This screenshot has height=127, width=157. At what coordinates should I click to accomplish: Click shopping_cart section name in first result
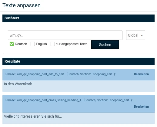click(x=103, y=74)
